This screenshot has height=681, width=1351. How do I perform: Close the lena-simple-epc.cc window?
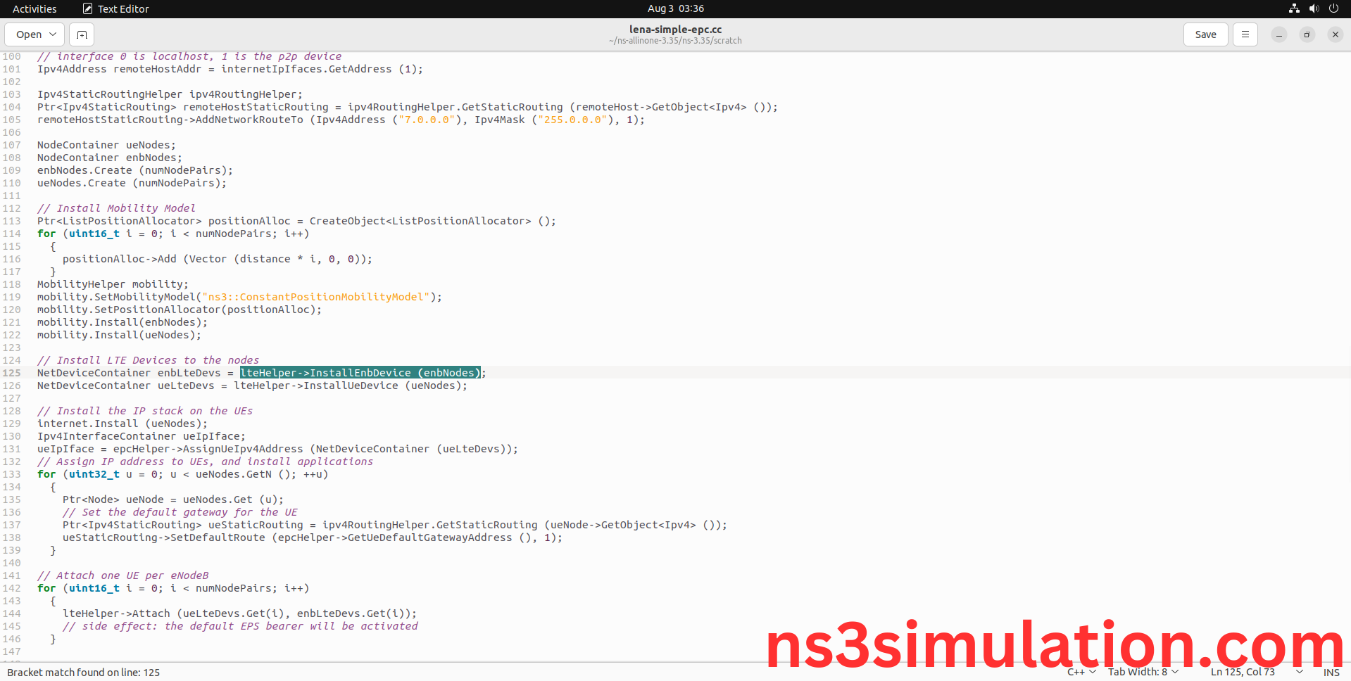pos(1335,34)
